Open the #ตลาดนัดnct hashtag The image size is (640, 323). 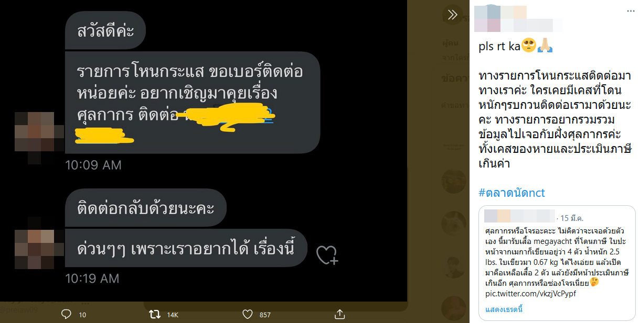512,193
